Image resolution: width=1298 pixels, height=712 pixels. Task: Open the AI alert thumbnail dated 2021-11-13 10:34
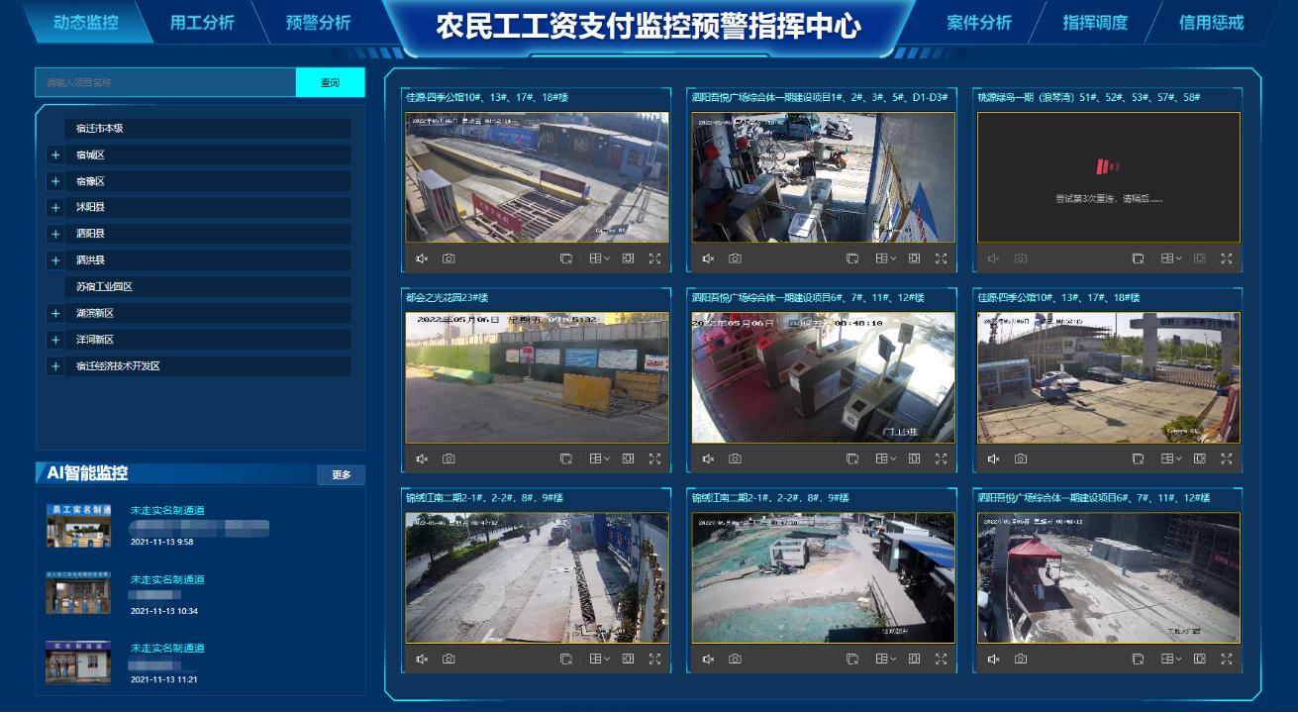click(x=78, y=592)
